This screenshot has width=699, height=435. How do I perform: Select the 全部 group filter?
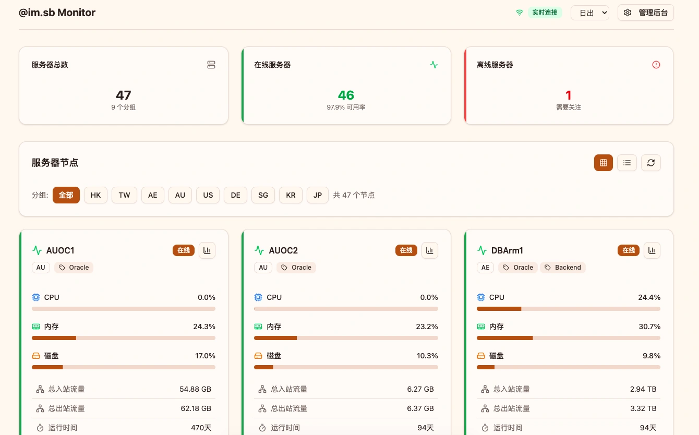pos(66,195)
